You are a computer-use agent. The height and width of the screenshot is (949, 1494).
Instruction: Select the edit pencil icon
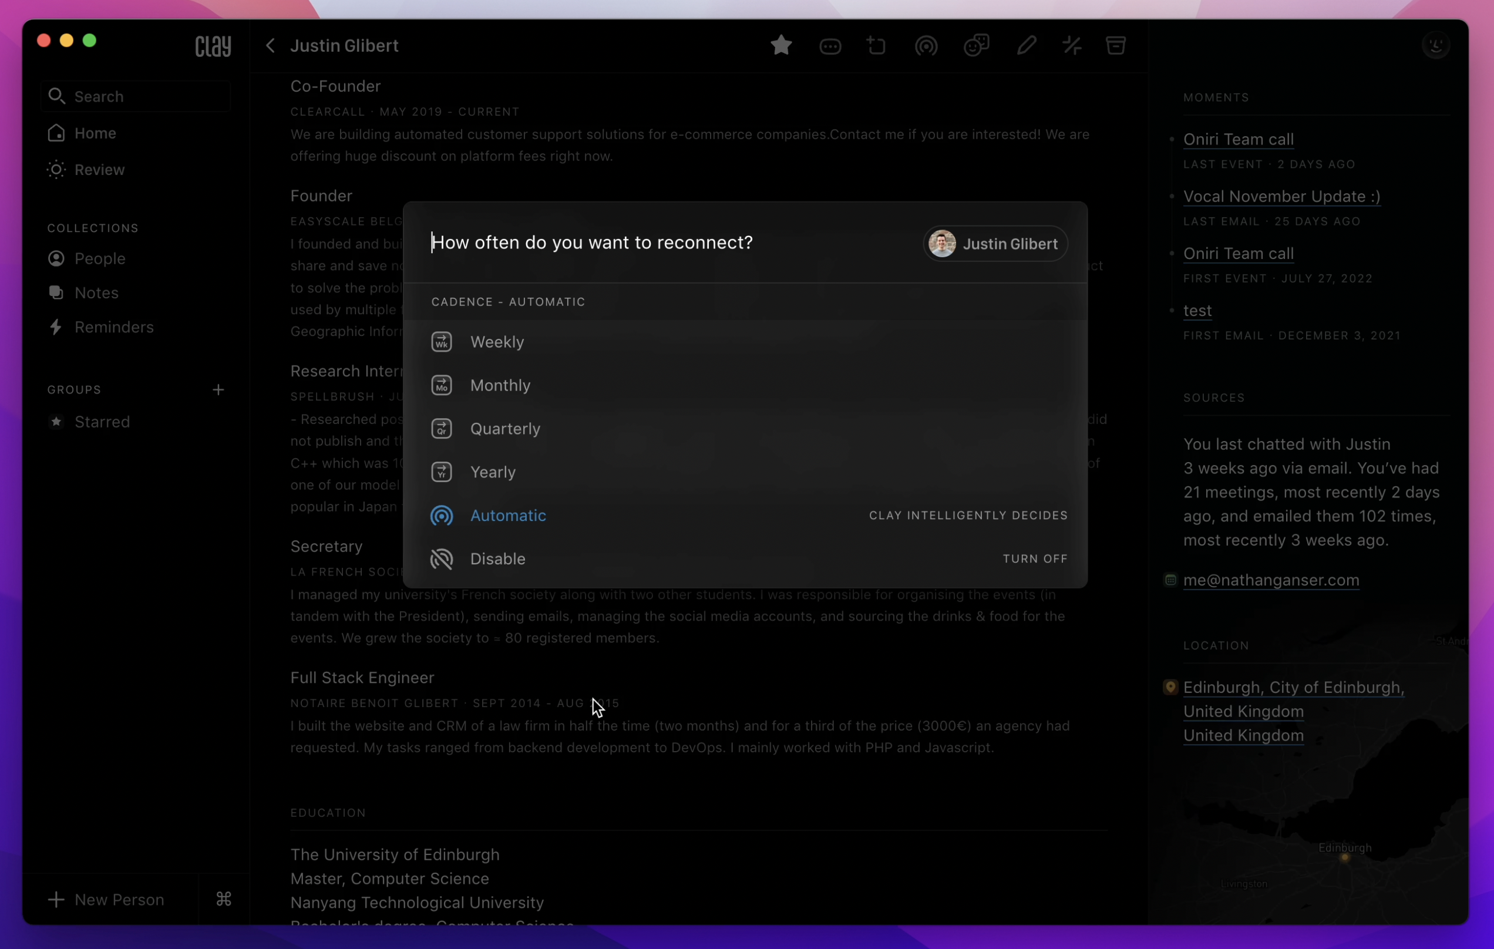click(1026, 46)
